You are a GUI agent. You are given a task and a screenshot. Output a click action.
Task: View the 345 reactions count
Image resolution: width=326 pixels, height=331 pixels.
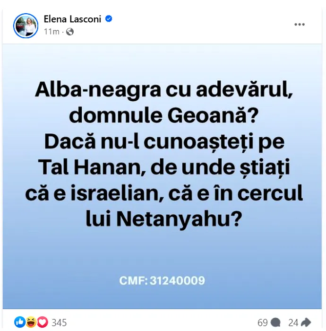click(x=59, y=322)
